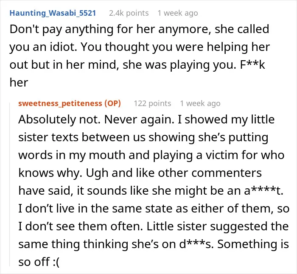297x274 pixels.
Task: Open the top comment's "1 week ago" permalink
Action: point(178,13)
